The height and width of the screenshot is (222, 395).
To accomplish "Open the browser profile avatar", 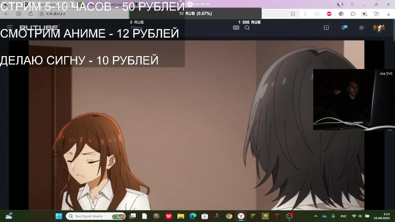I will (x=340, y=4).
